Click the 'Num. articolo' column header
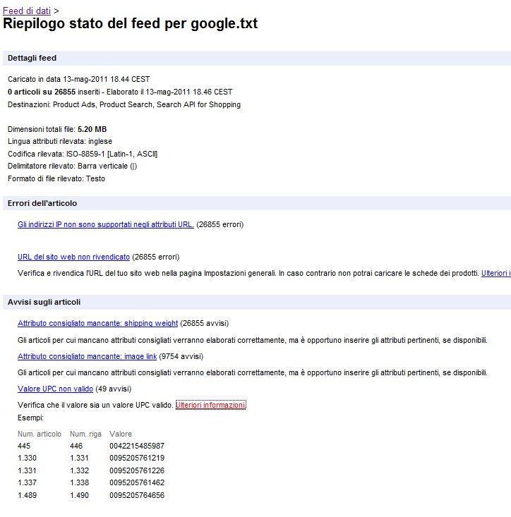Image resolution: width=511 pixels, height=517 pixels. point(40,434)
